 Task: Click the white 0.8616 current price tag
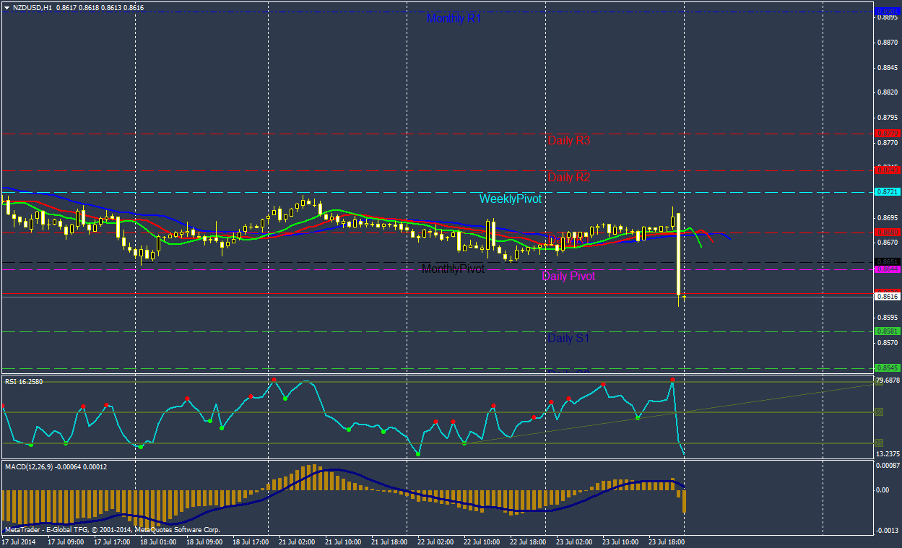tap(887, 296)
